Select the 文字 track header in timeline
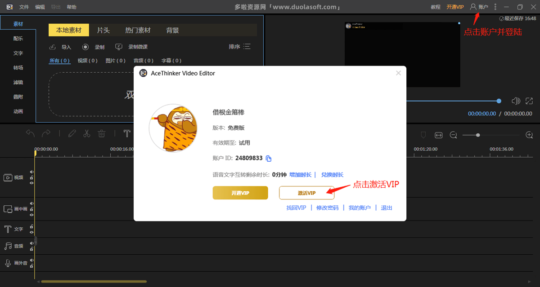The height and width of the screenshot is (287, 540). click(x=13, y=229)
